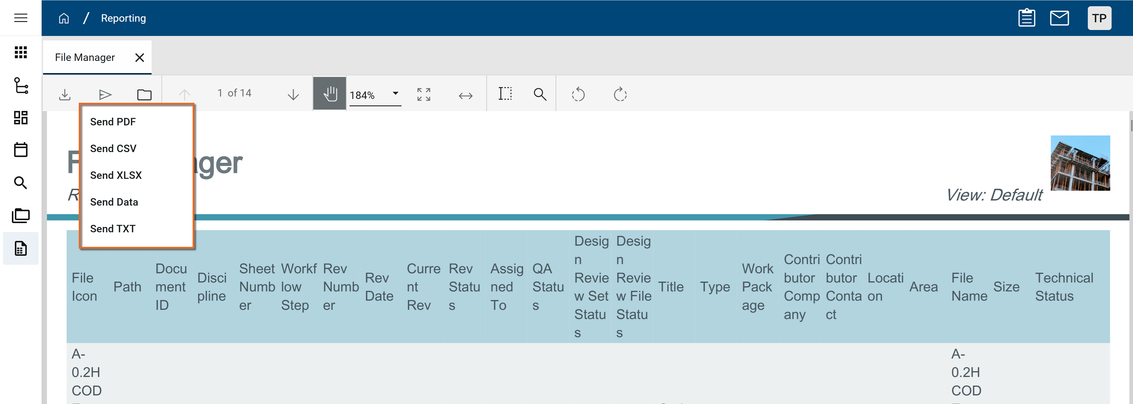Viewport: 1133px width, 404px height.
Task: Open the 184% zoom level dropdown
Action: click(395, 94)
